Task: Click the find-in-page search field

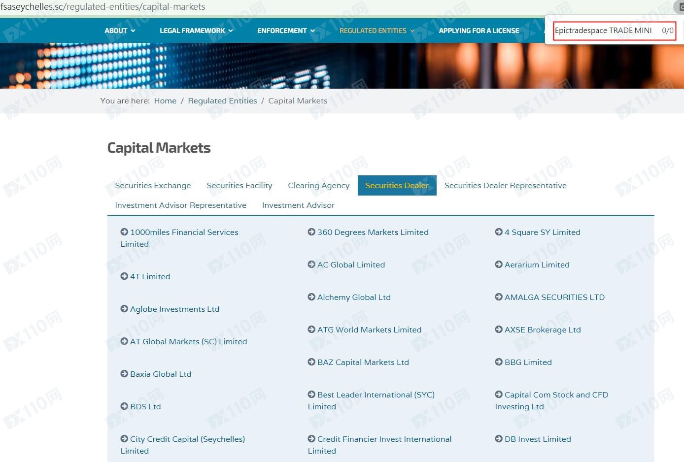Action: 604,31
